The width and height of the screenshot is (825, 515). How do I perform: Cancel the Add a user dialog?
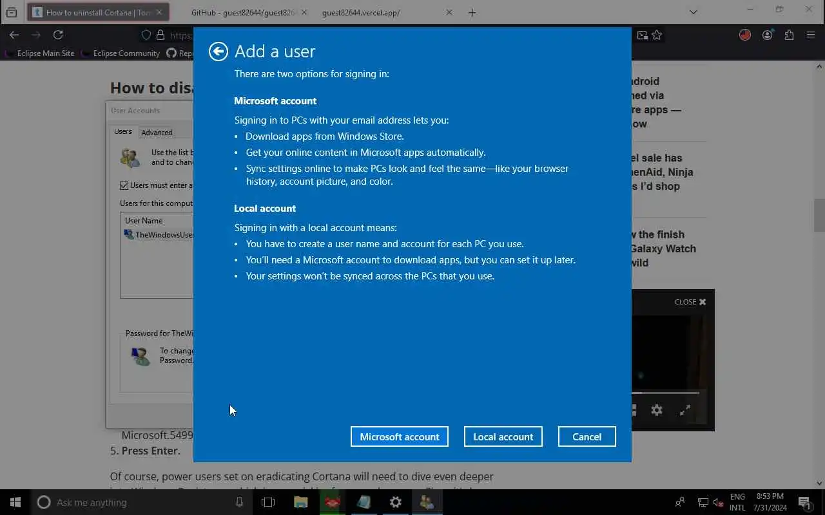coord(587,436)
